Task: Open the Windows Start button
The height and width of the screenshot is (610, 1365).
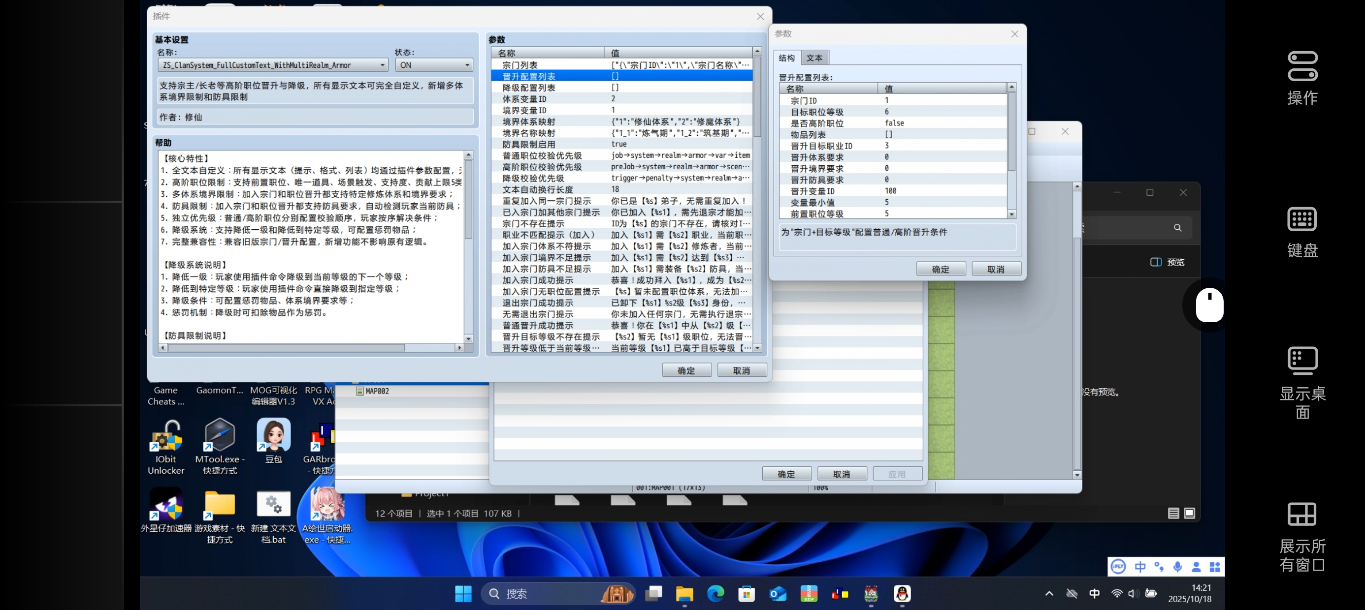Action: (463, 594)
